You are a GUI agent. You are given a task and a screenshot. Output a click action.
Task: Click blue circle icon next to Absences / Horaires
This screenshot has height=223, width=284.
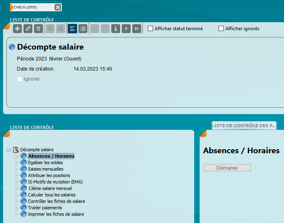23,156
